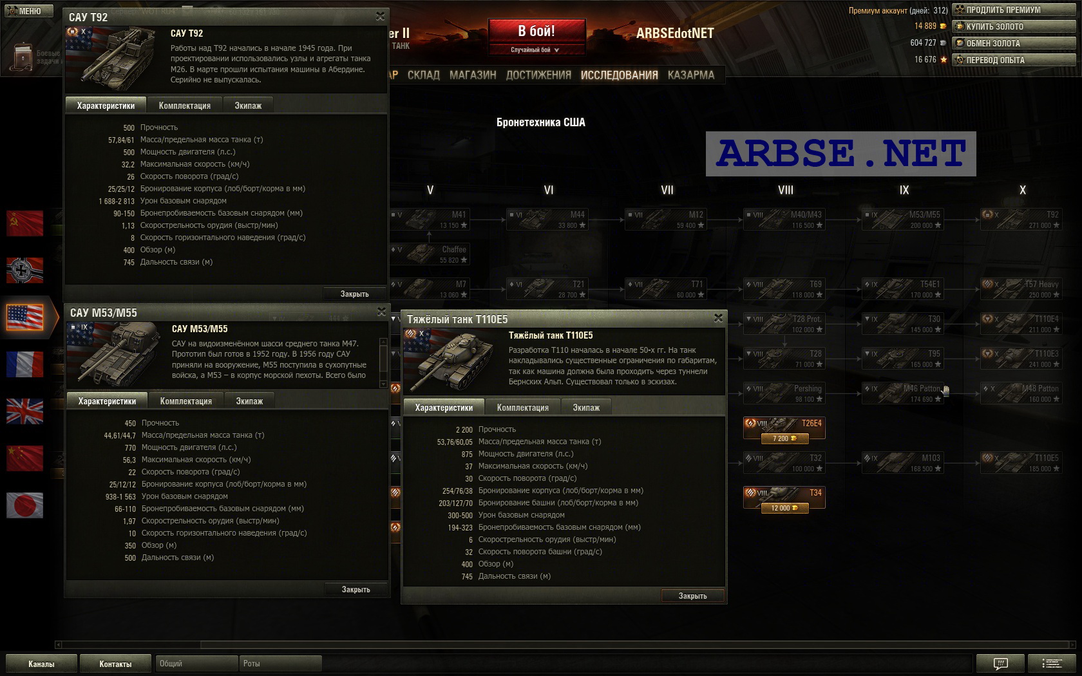Close the Тяжёлый танк T110E5 window

(x=718, y=318)
